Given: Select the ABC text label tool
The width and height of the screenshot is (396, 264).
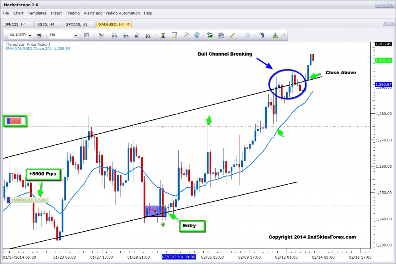Looking at the screenshot, I should (x=262, y=35).
